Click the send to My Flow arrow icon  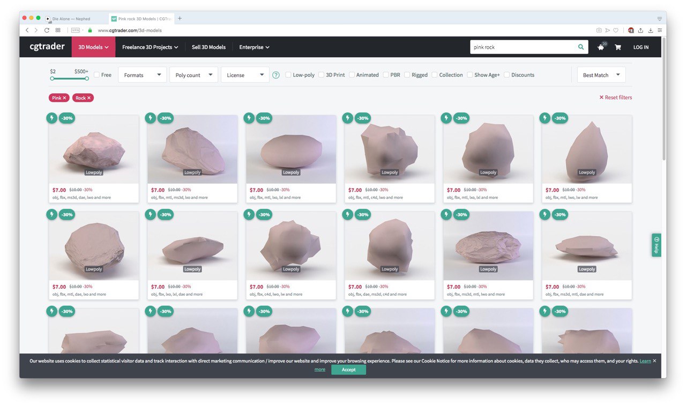coord(608,31)
